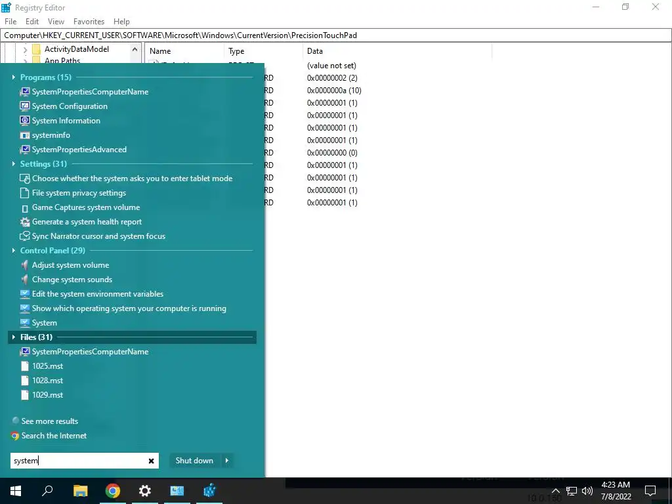Click the Adjust system volume speaker icon
Viewport: 672px width, 504px height.
point(25,265)
